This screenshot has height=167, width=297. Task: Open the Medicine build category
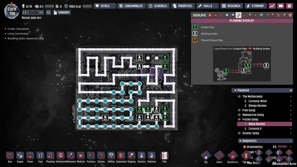(x=81, y=157)
